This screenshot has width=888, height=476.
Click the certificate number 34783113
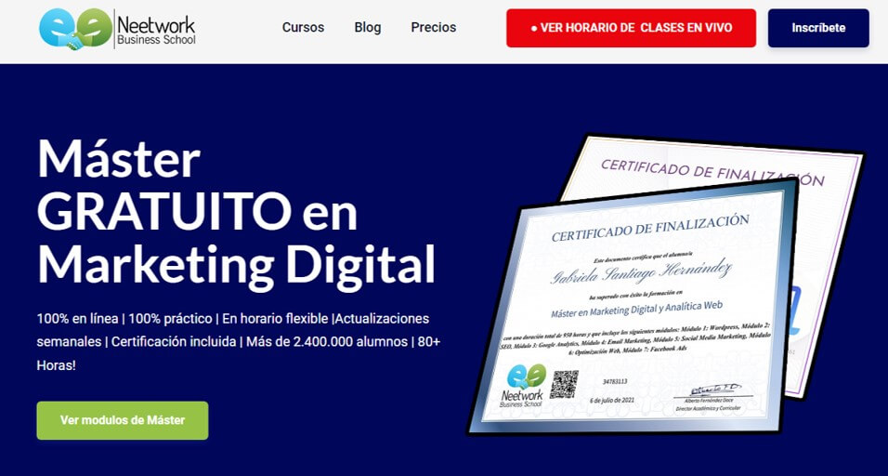pos(615,381)
